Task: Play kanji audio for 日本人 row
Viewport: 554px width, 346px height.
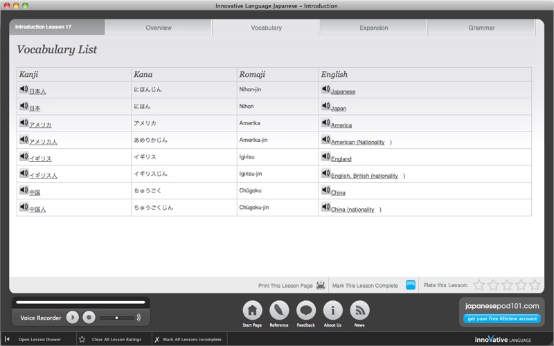Action: pos(24,89)
